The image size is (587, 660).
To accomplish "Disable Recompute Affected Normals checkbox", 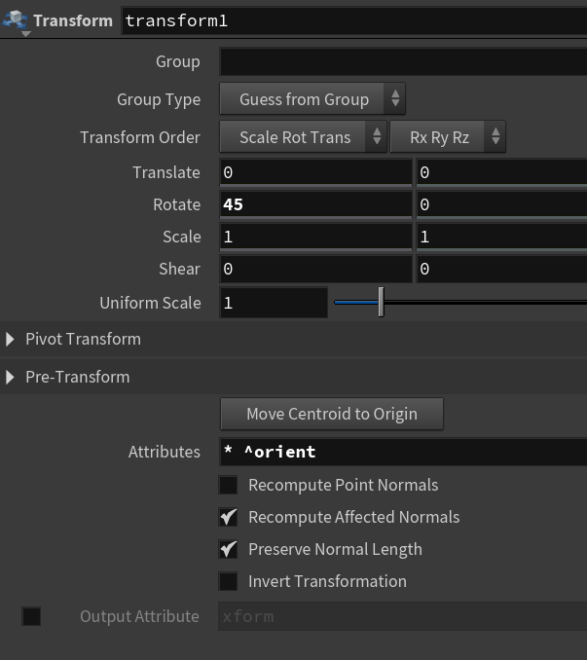I will pos(228,517).
